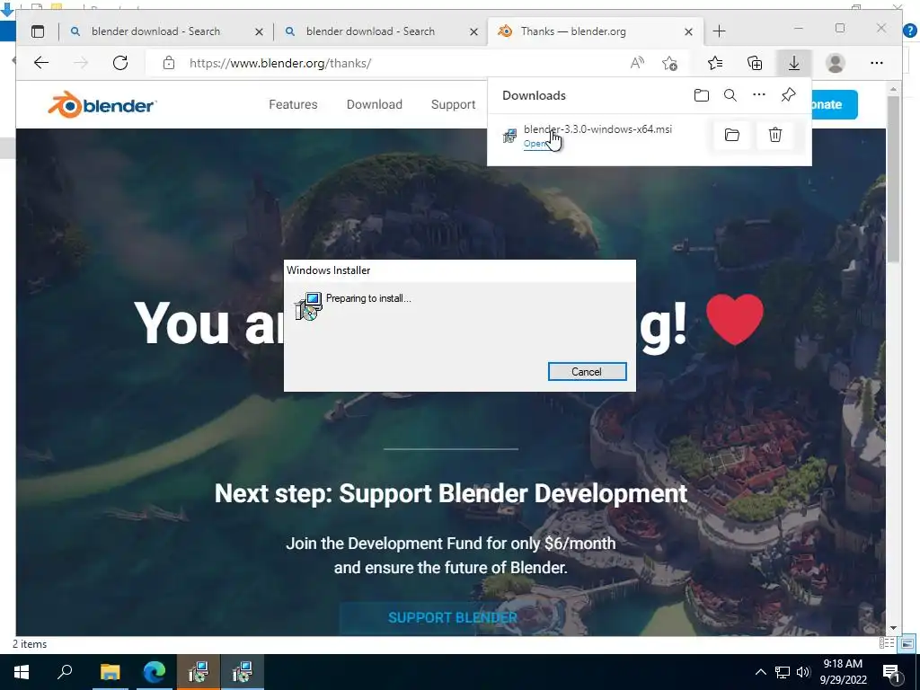The image size is (920, 690).
Task: Open the Download menu item
Action: [x=375, y=104]
